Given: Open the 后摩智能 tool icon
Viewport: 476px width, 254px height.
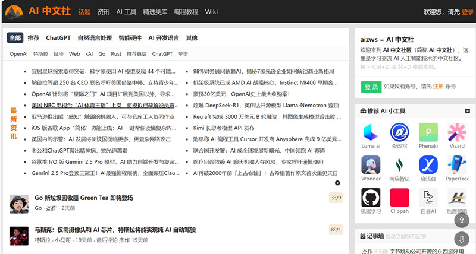Looking at the screenshot, I should click(457, 198).
